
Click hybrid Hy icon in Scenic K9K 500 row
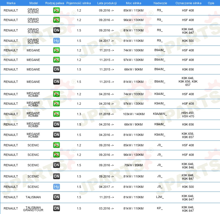coord(56,187)
